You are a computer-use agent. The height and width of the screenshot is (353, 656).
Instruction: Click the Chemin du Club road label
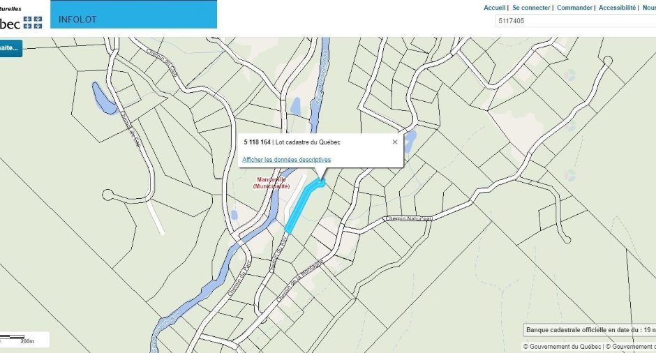pyautogui.click(x=163, y=63)
